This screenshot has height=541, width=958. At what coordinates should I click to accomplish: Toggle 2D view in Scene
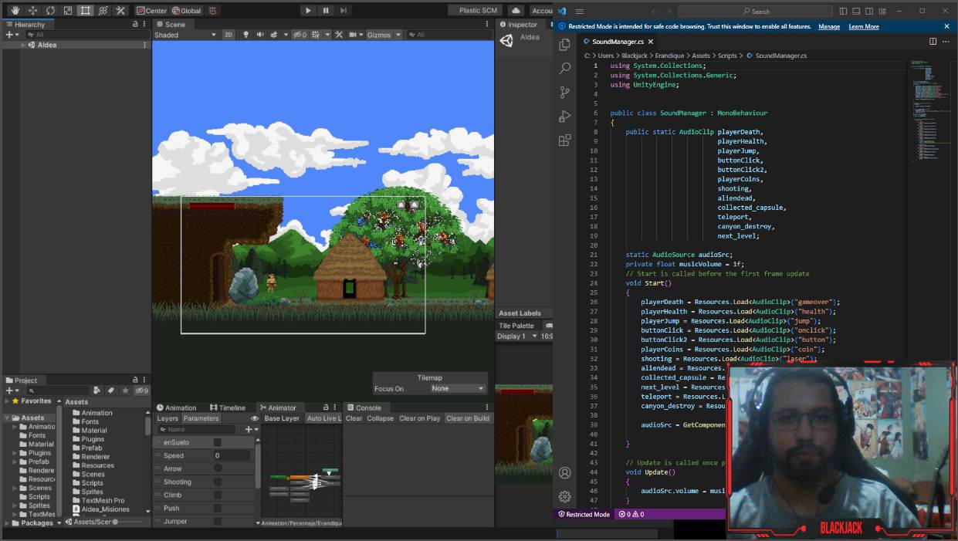point(228,35)
